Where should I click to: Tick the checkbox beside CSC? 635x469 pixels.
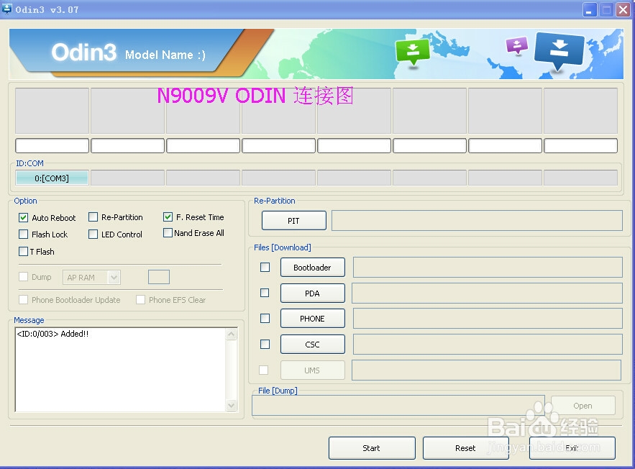click(x=265, y=345)
